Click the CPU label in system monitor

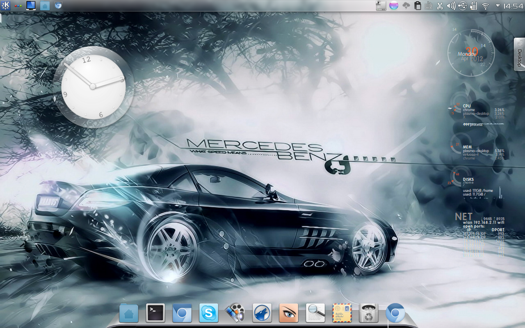[x=467, y=106]
